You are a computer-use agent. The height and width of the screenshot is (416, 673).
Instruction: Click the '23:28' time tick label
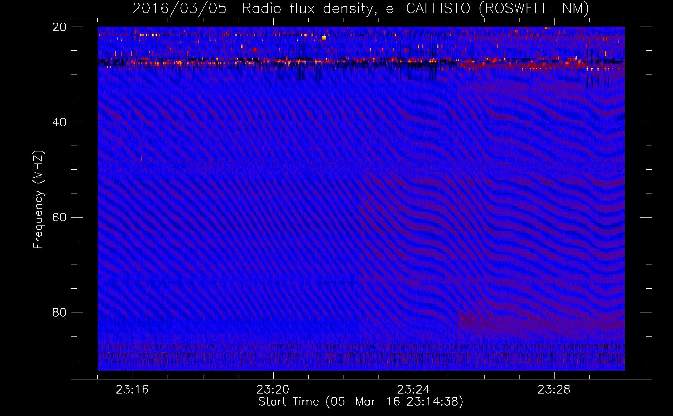pos(554,390)
